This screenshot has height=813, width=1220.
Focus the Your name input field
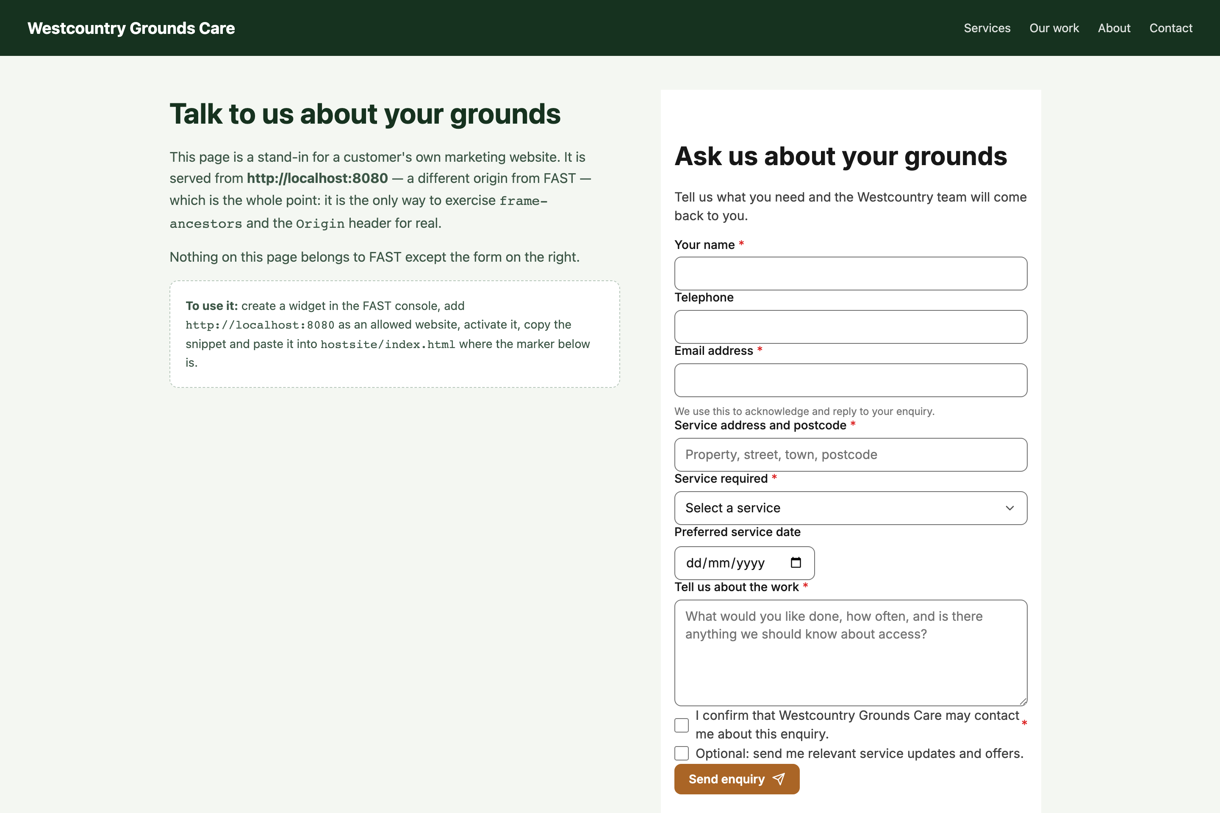tap(851, 274)
